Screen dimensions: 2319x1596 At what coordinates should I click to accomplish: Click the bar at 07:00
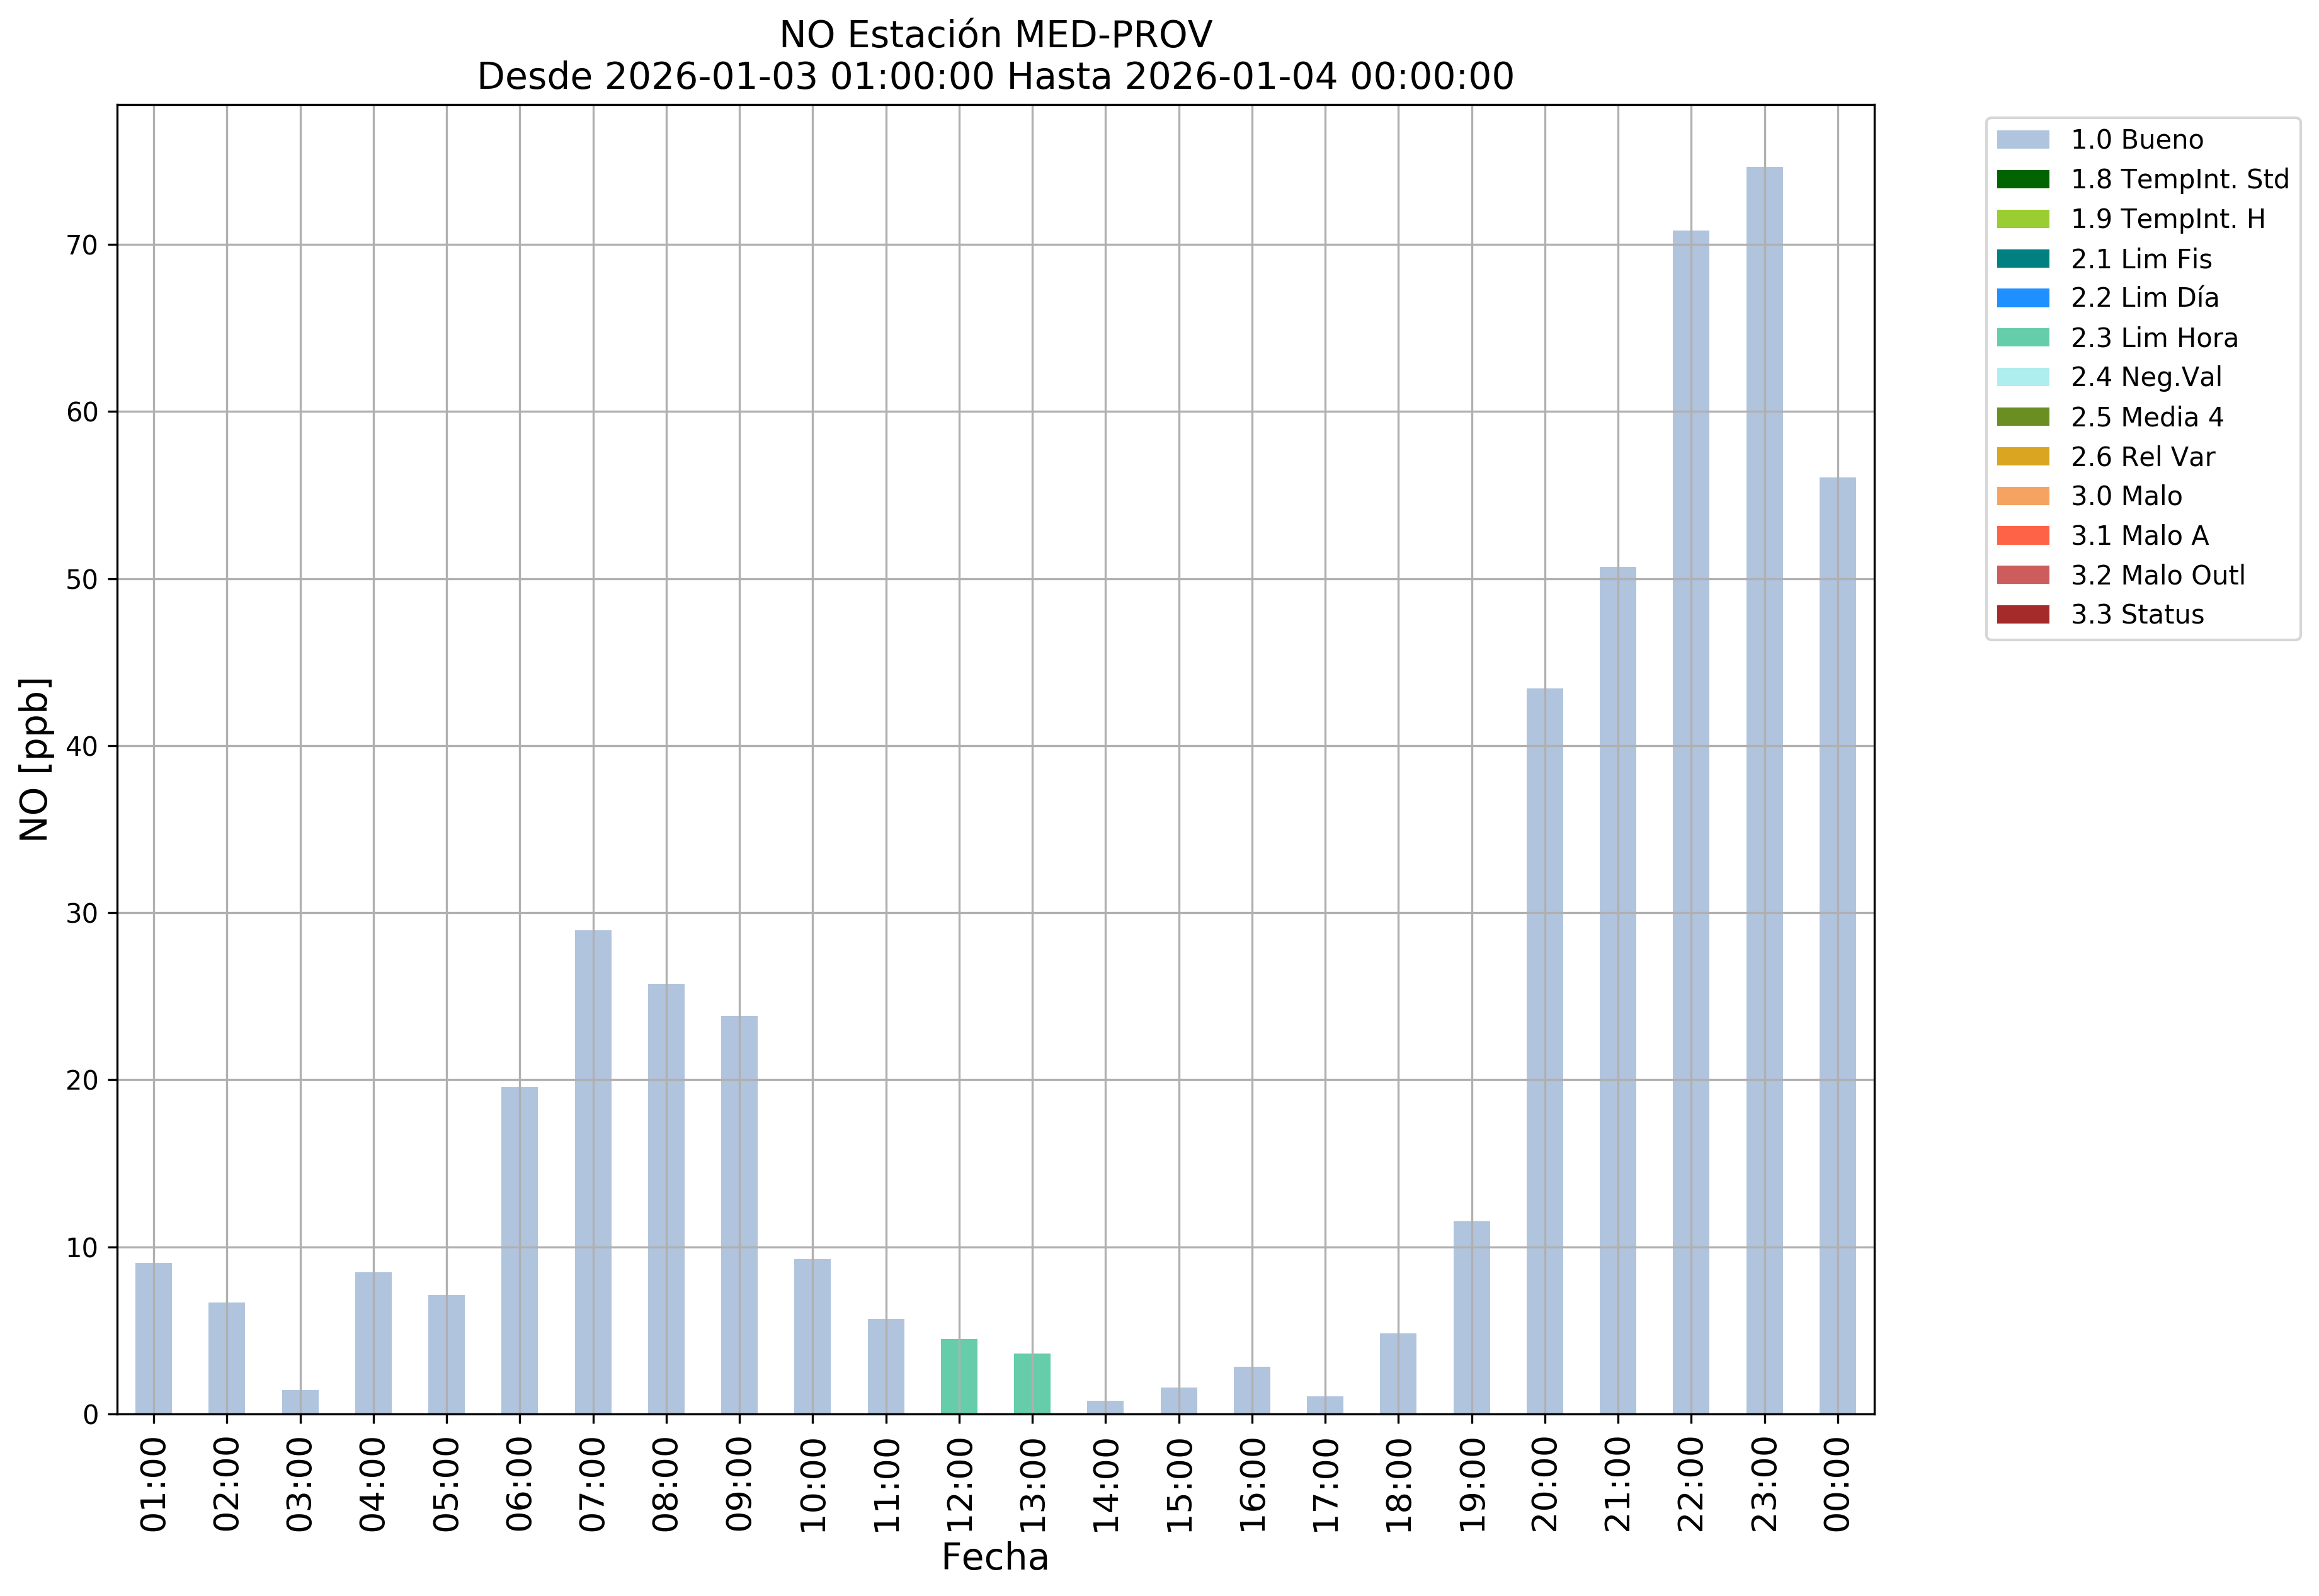click(x=593, y=1171)
